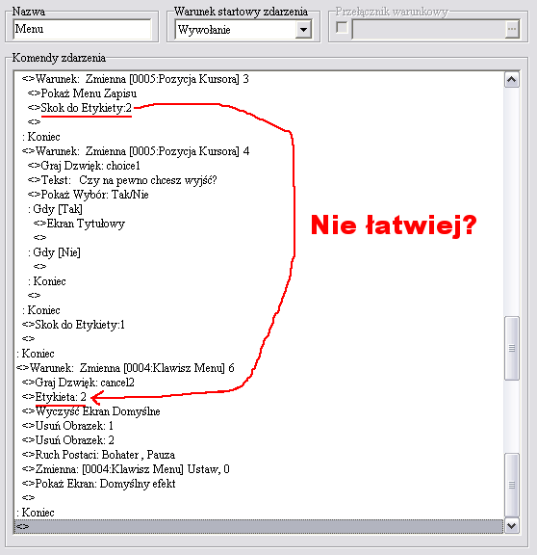Click the highlighted empty last command row

259,526
